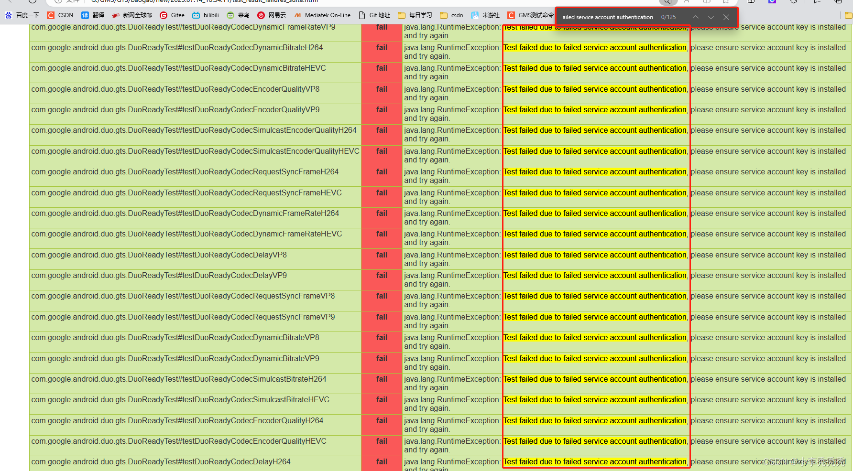This screenshot has height=471, width=853.
Task: Click the add-to-favorites star icon
Action: point(725,2)
